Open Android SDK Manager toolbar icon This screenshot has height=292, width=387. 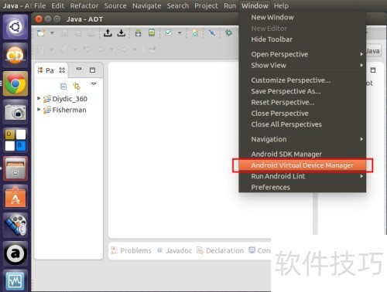coord(138,33)
